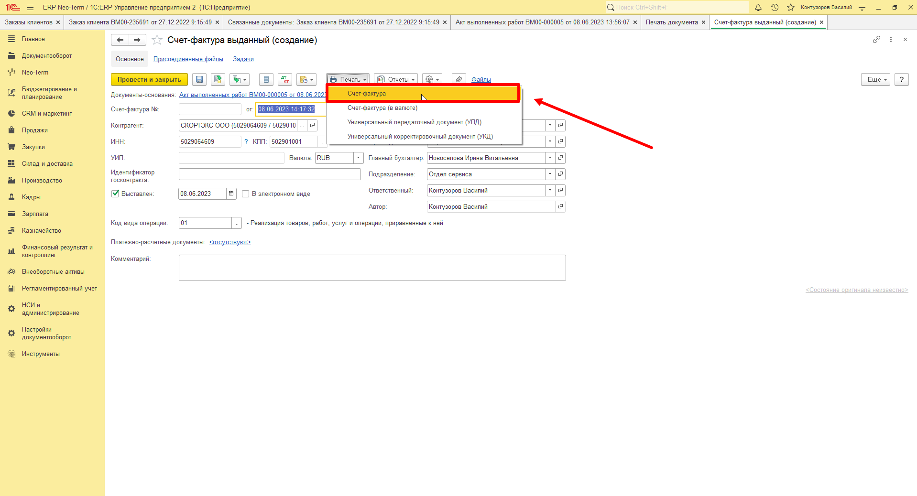Expand the Валюта RUB dropdown

click(x=359, y=158)
